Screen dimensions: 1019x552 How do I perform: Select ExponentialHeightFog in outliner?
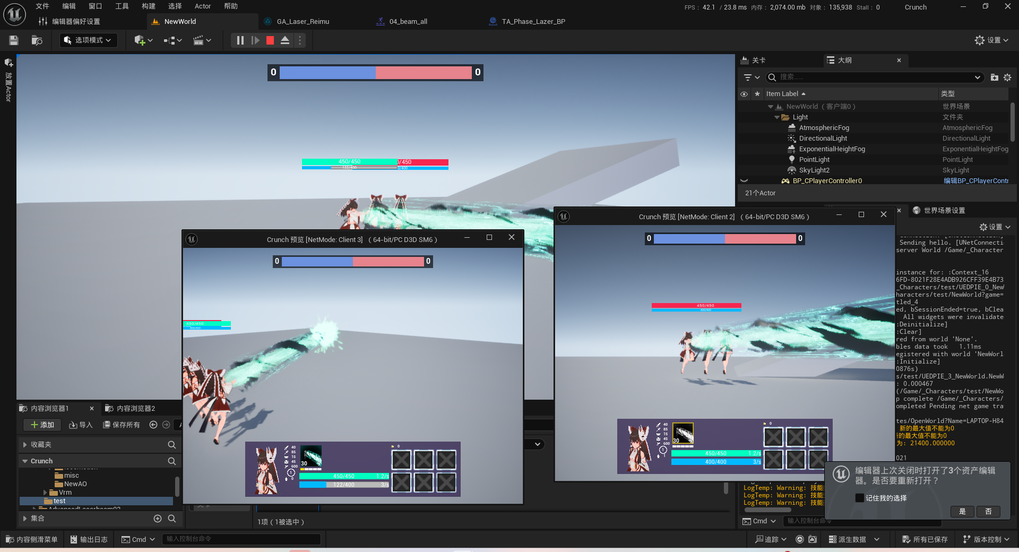[832, 149]
